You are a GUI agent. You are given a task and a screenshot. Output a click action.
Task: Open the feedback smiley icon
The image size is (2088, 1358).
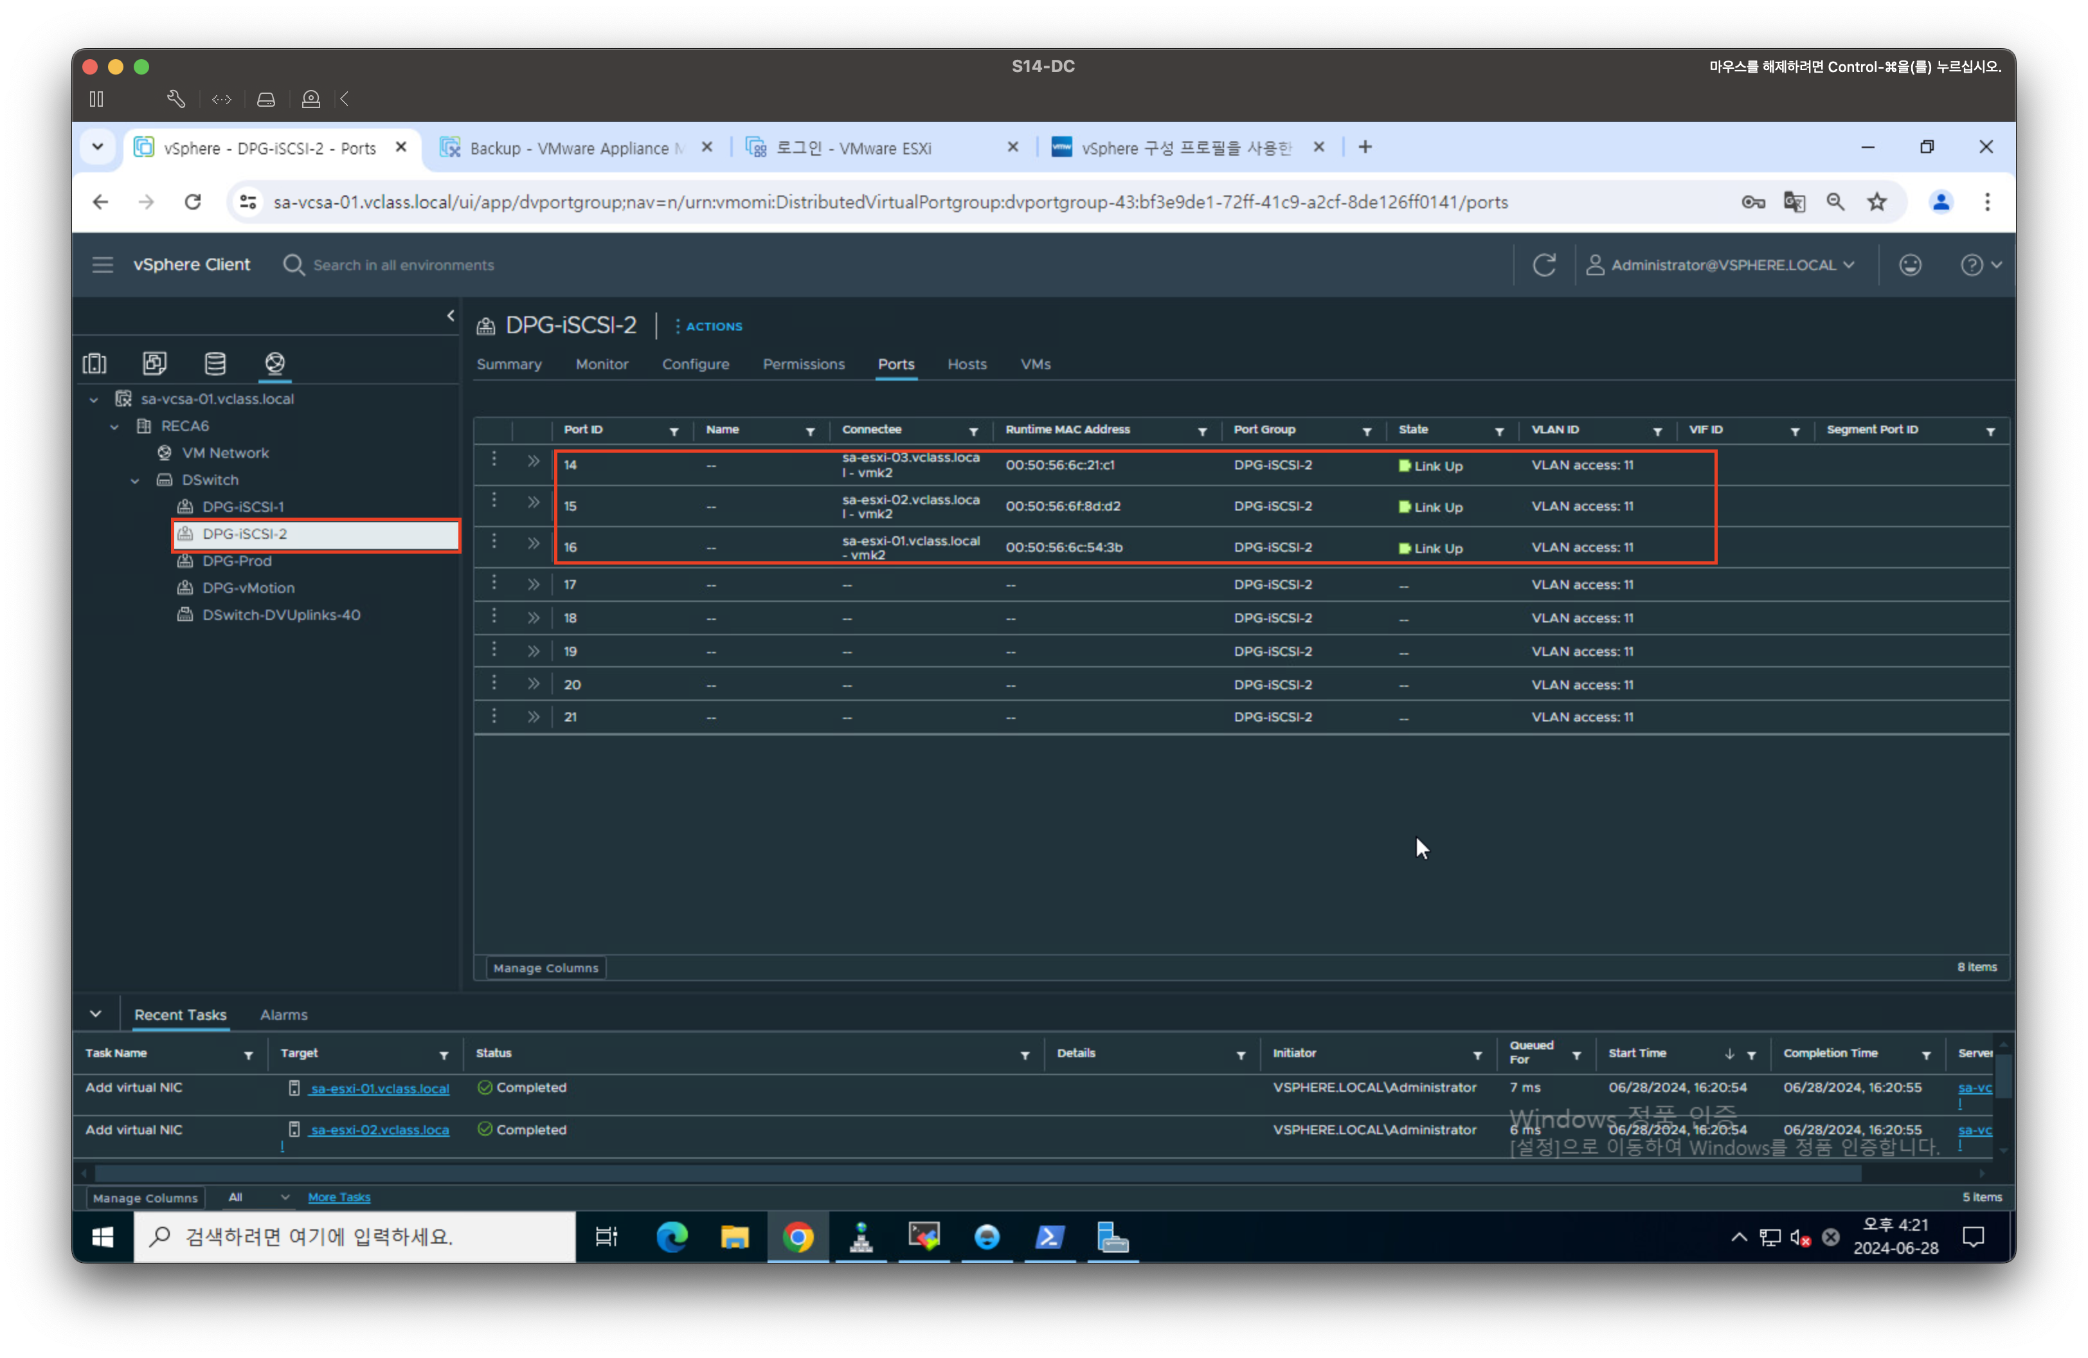[x=1910, y=265]
